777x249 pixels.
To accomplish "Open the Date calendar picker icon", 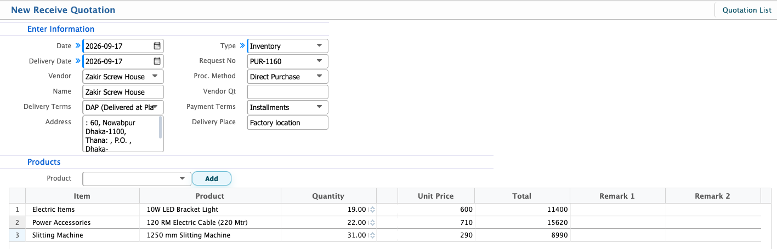I will [157, 46].
